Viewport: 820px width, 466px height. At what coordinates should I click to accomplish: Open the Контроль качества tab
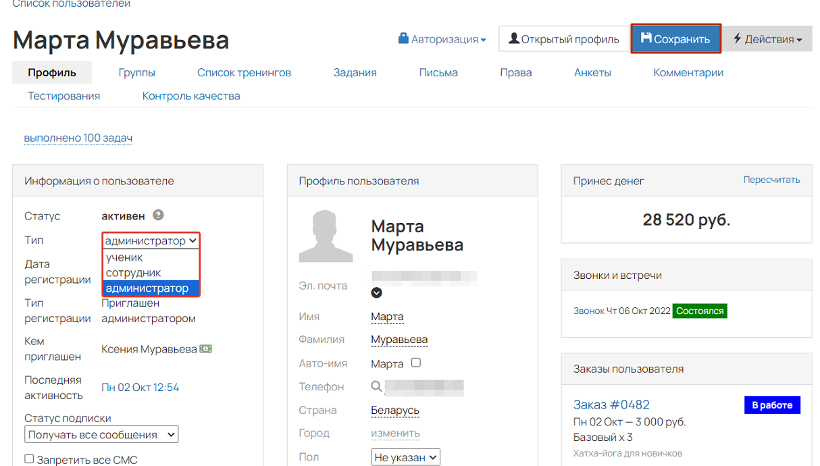pos(191,96)
